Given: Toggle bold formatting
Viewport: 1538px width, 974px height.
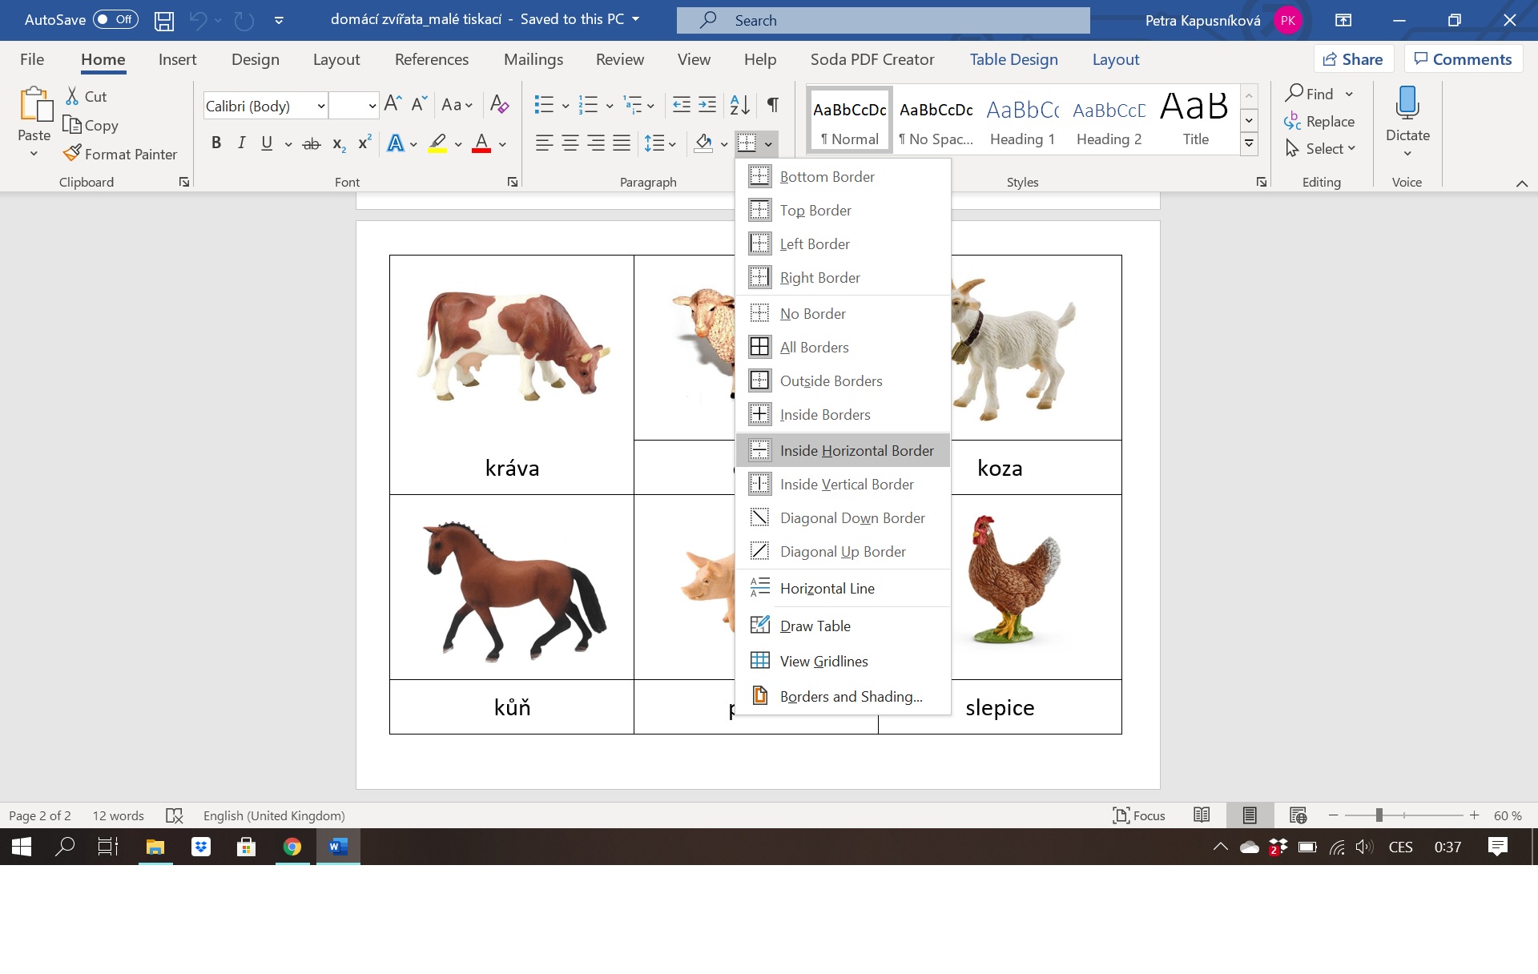Looking at the screenshot, I should coord(215,143).
